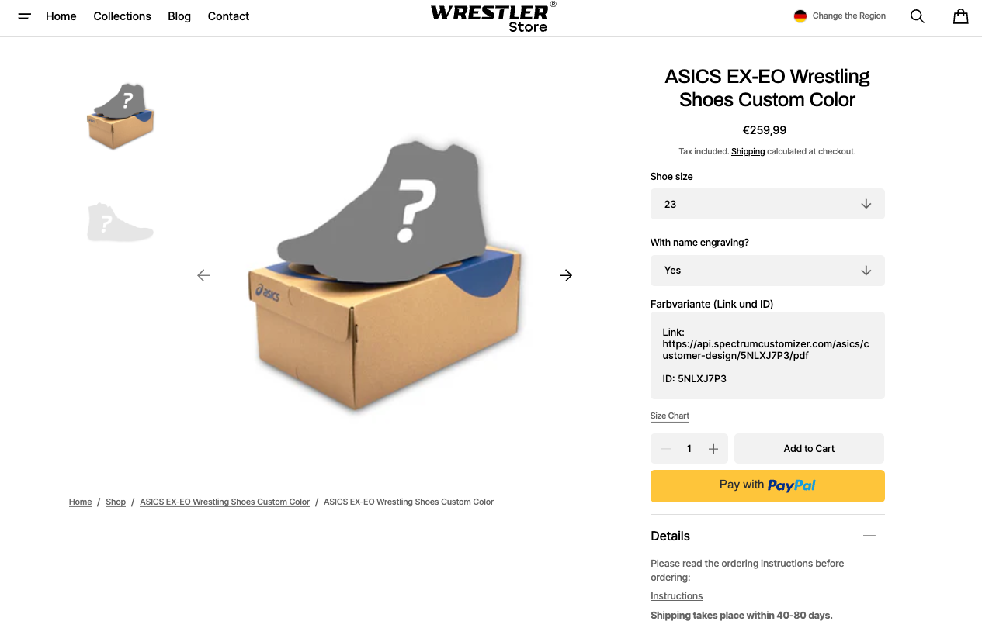Select the shoe-on-box thumbnail
982x621 pixels.
[120, 116]
